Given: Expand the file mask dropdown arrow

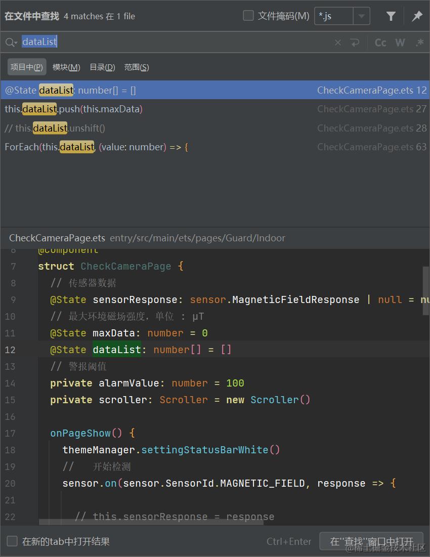Looking at the screenshot, I should pos(362,16).
